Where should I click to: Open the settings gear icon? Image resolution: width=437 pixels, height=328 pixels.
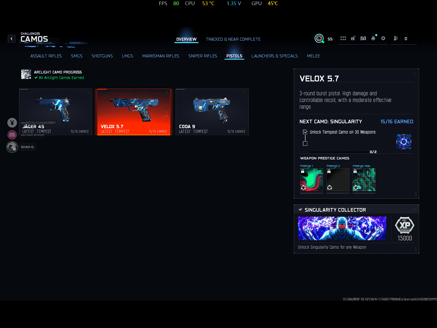(x=383, y=39)
